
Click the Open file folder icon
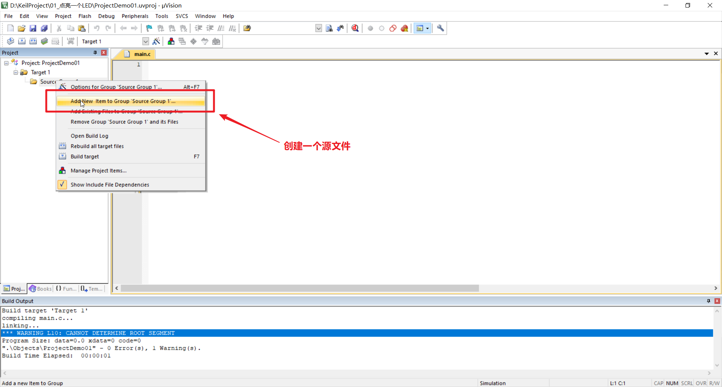click(x=22, y=28)
